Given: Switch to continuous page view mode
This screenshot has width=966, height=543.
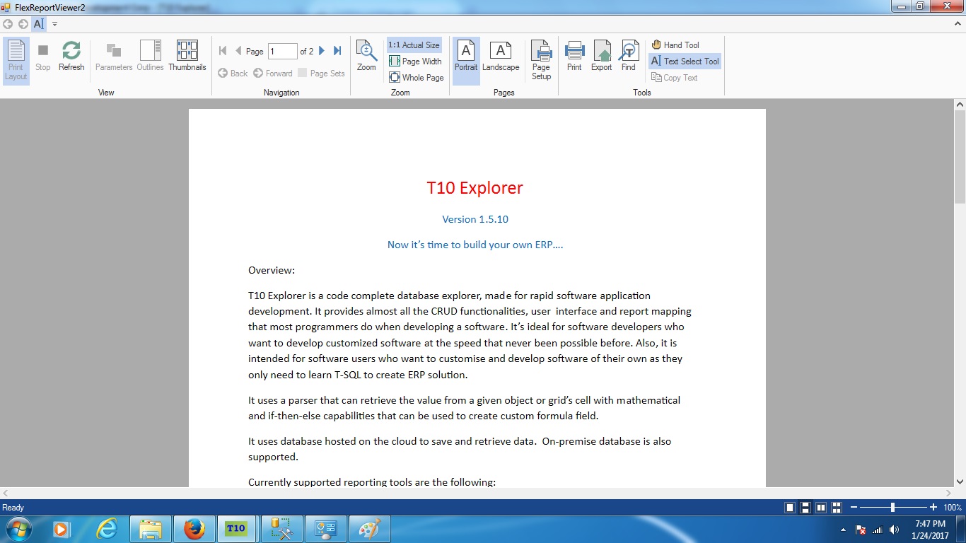Looking at the screenshot, I should pos(805,508).
